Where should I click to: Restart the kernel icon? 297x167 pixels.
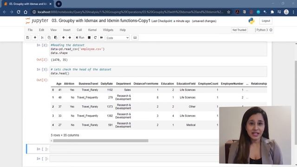click(95, 38)
